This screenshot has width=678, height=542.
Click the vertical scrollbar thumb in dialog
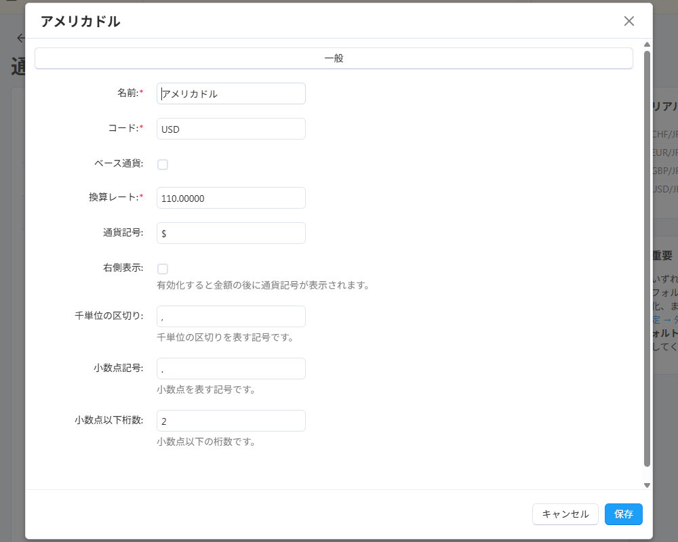(x=647, y=257)
